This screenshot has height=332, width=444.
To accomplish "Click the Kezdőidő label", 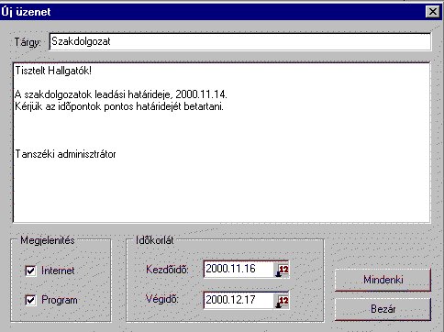I will click(x=167, y=270).
